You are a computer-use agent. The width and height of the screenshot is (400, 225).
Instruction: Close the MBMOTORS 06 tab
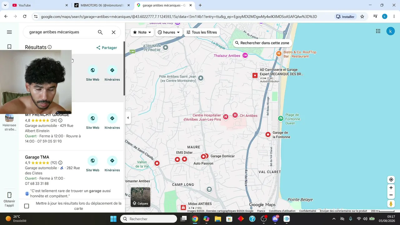pyautogui.click(x=128, y=5)
